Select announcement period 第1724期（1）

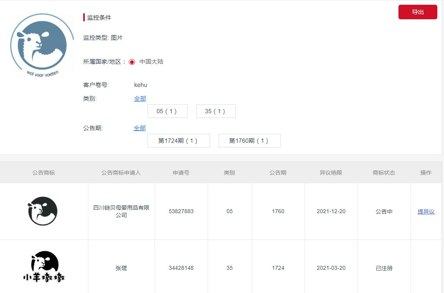(179, 141)
